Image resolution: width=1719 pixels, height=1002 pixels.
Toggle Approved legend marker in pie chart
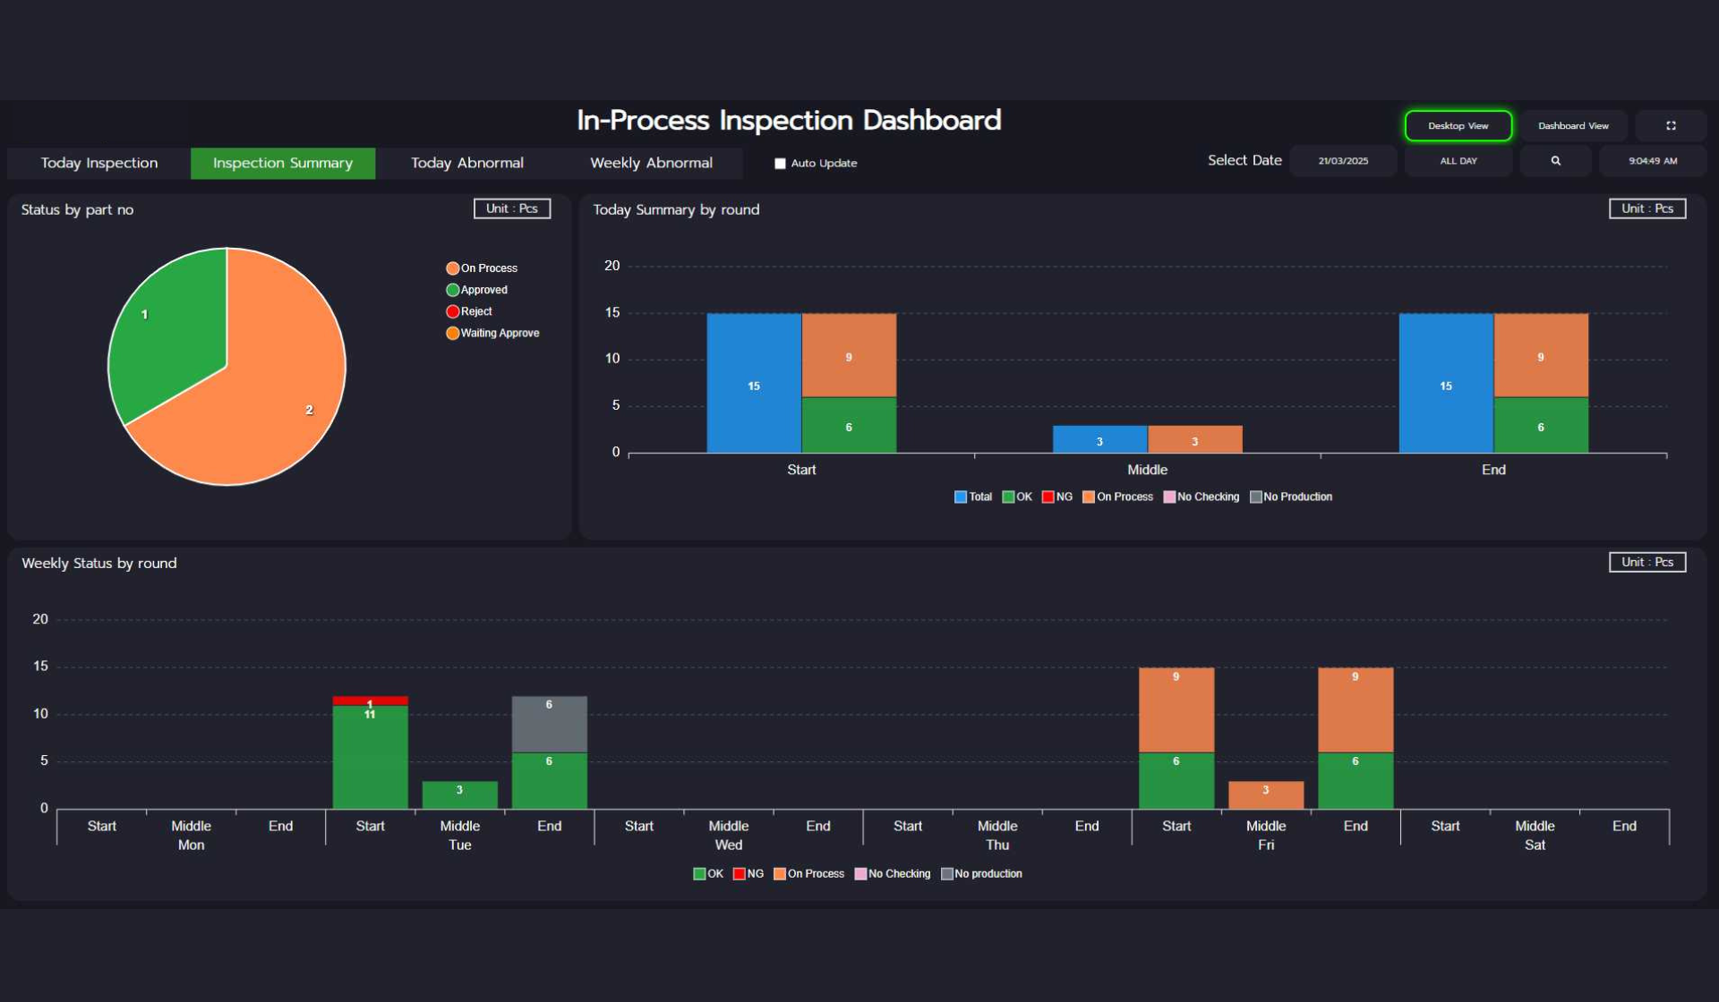(453, 290)
